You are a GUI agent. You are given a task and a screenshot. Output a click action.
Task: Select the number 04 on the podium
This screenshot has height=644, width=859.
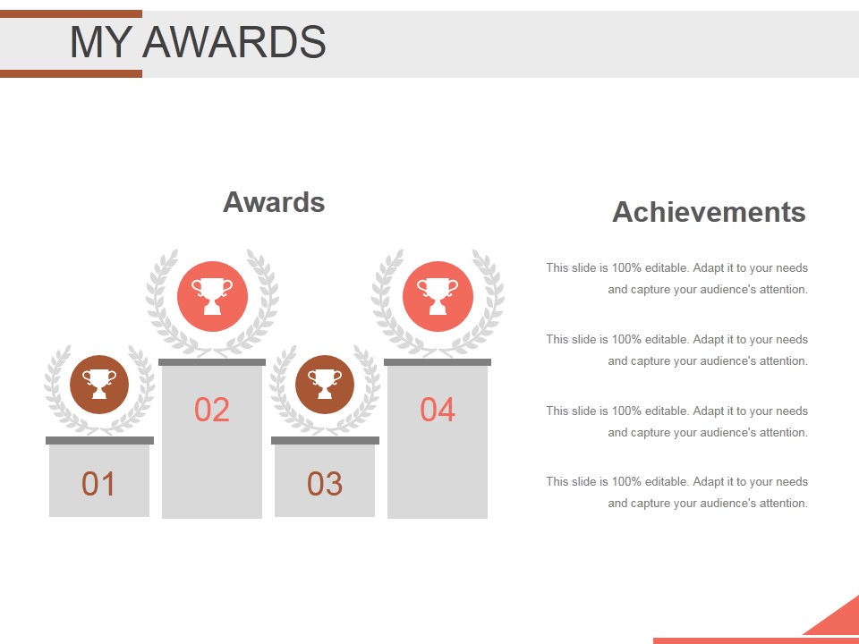(x=438, y=410)
